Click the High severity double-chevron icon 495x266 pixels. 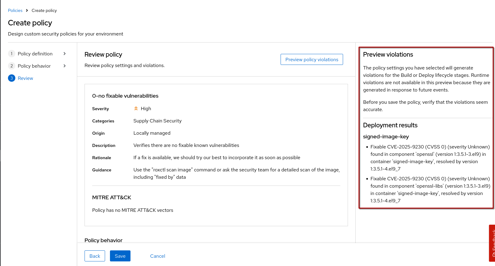[x=136, y=109]
